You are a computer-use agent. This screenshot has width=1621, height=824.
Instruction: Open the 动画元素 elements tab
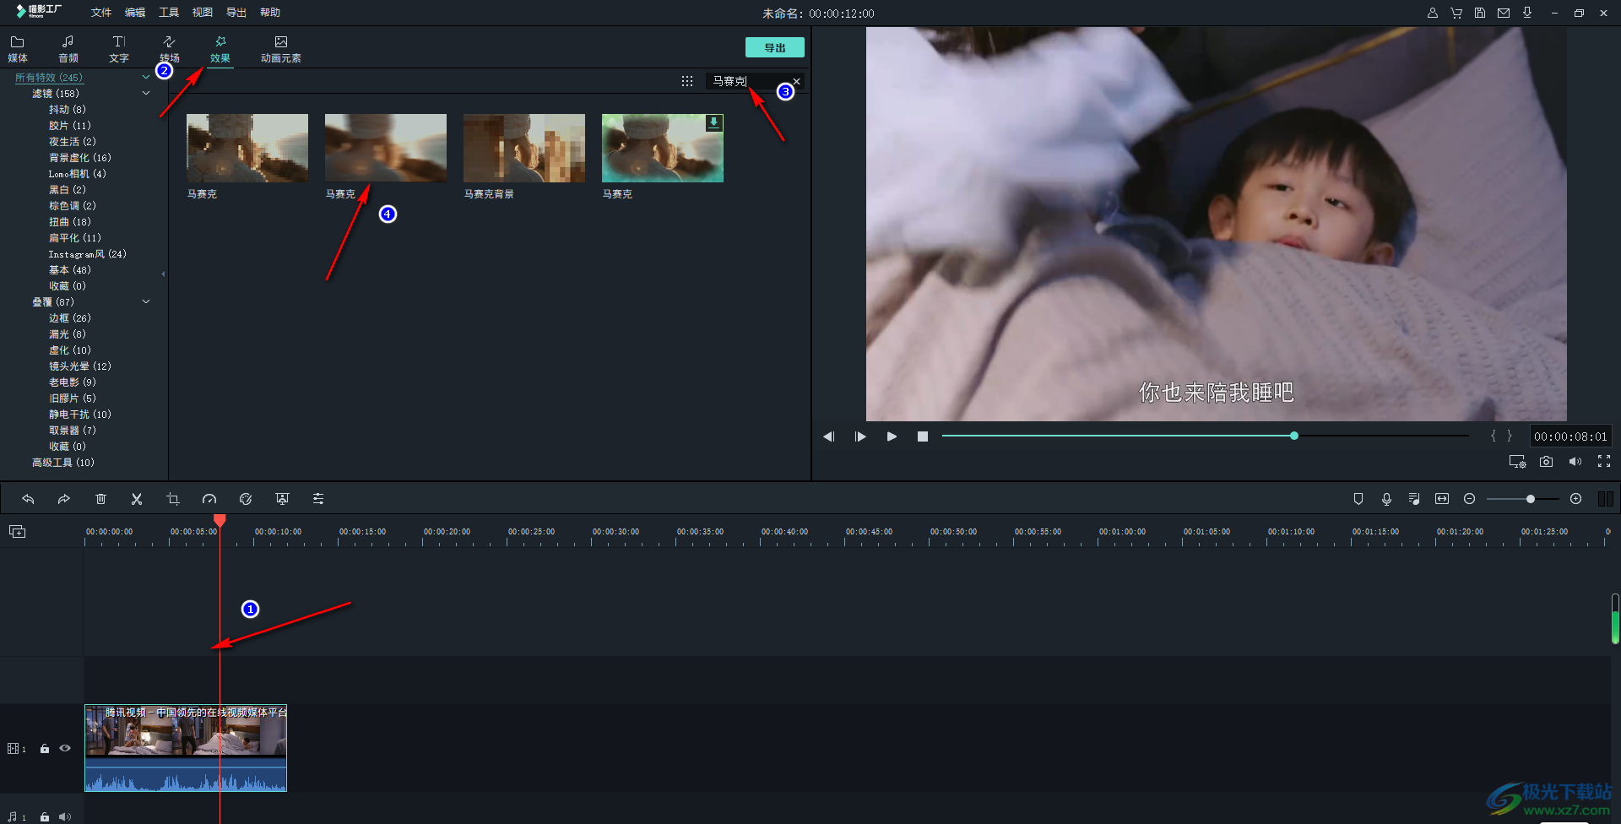[281, 49]
